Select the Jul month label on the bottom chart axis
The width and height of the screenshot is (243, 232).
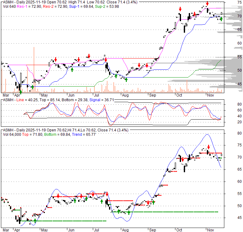pos(98,230)
